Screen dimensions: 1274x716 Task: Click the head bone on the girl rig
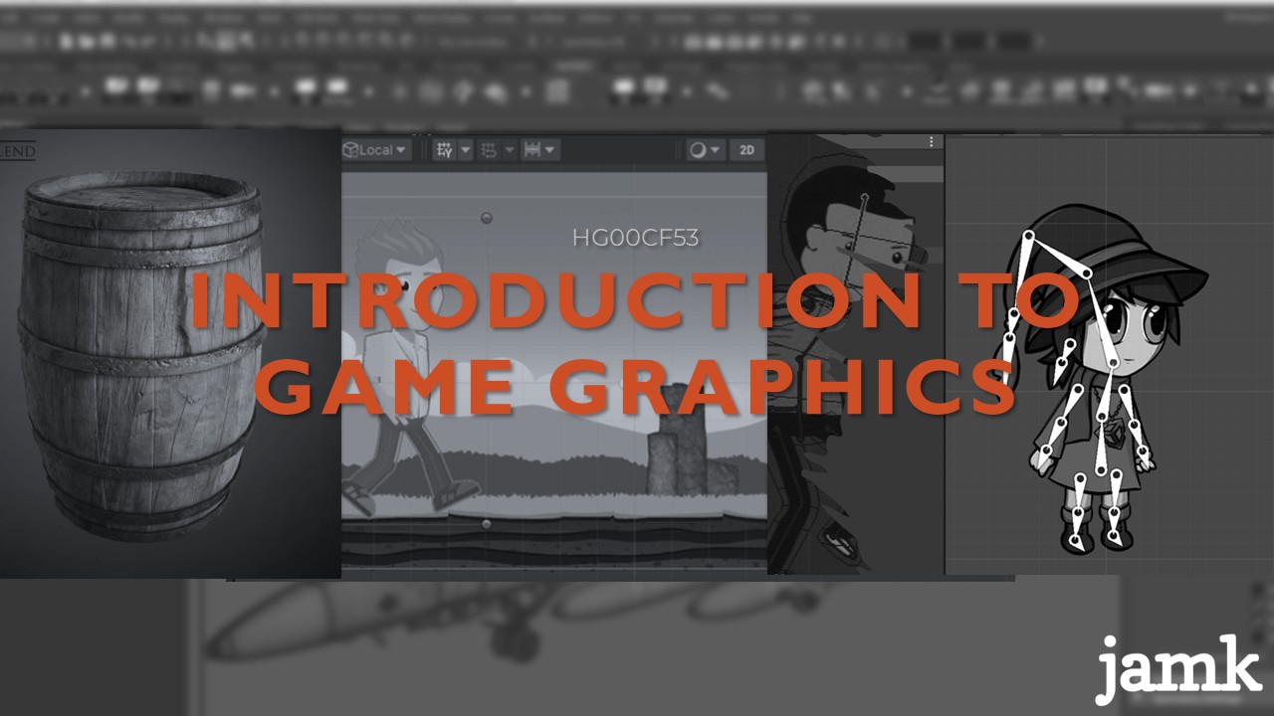1058,256
